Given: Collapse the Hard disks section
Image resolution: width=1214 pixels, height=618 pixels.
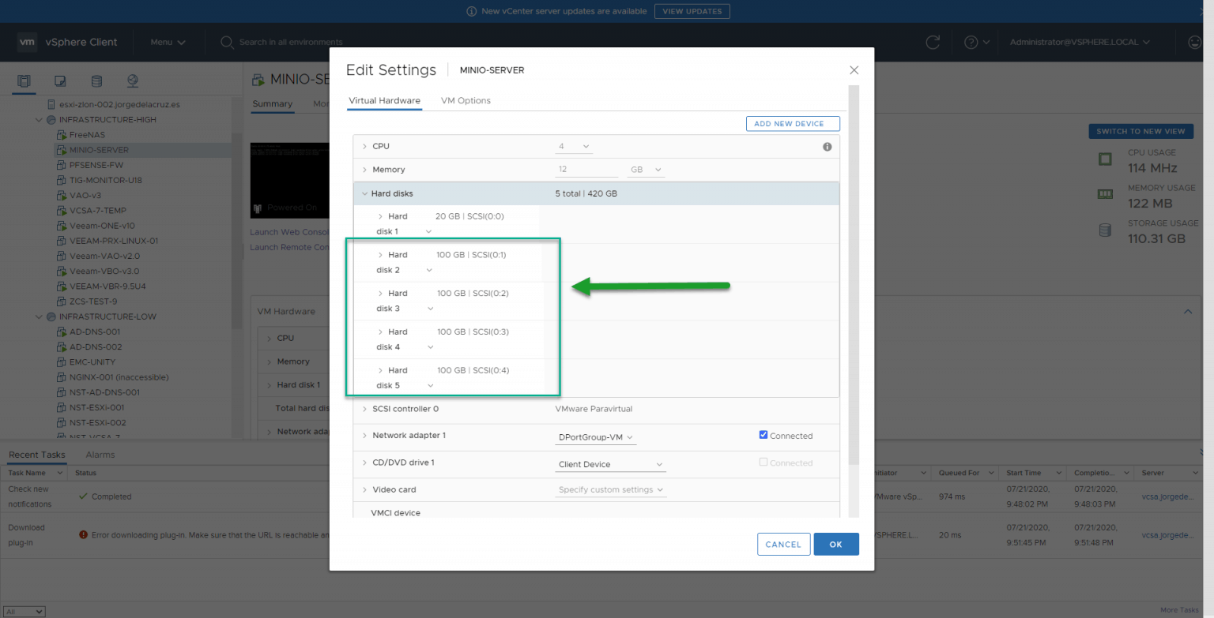Looking at the screenshot, I should 364,193.
